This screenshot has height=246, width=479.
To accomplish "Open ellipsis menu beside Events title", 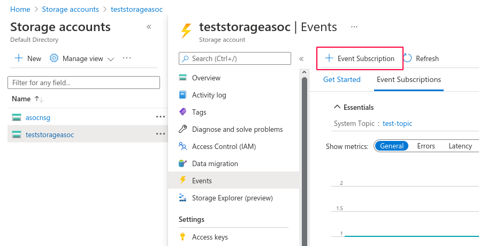I will tap(354, 27).
